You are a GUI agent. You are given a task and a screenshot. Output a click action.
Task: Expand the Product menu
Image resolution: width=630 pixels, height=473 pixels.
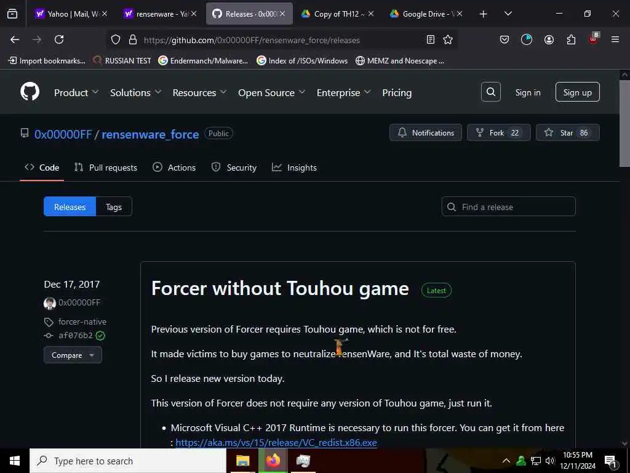coord(76,92)
